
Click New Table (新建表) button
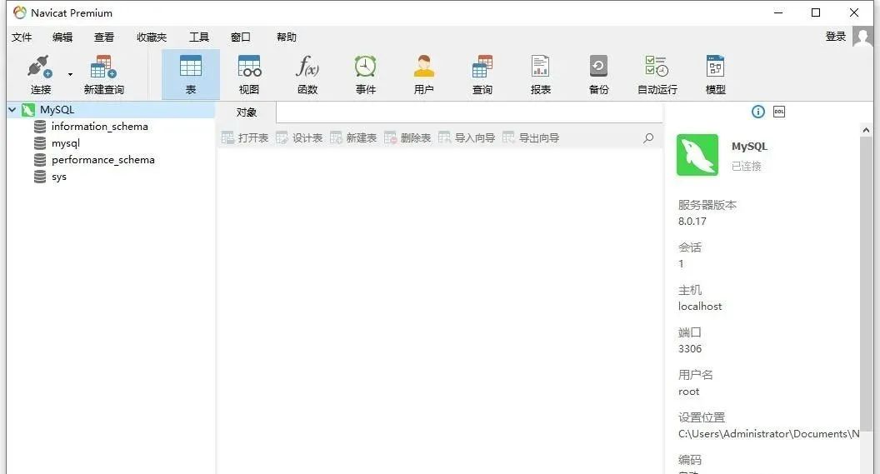click(x=353, y=138)
